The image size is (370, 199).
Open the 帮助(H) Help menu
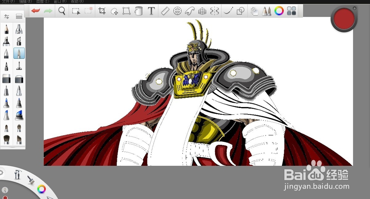[77, 1]
